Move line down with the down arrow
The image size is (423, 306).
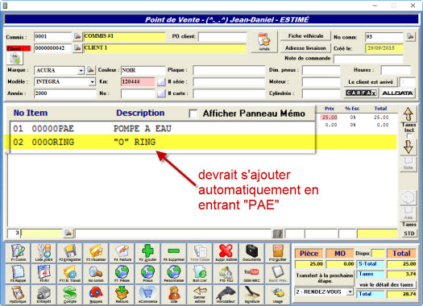pyautogui.click(x=408, y=147)
